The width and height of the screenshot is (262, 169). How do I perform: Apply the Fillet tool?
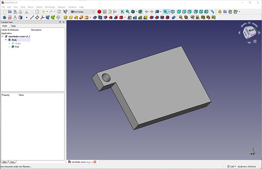(152, 17)
